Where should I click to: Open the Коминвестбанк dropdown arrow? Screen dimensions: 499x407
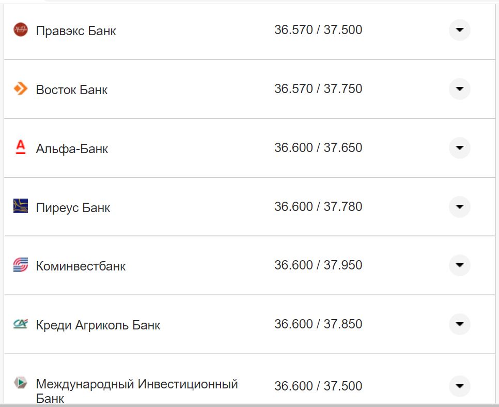pyautogui.click(x=459, y=266)
